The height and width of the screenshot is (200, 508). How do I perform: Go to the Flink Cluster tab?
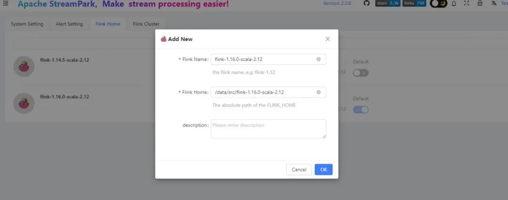[x=146, y=24]
